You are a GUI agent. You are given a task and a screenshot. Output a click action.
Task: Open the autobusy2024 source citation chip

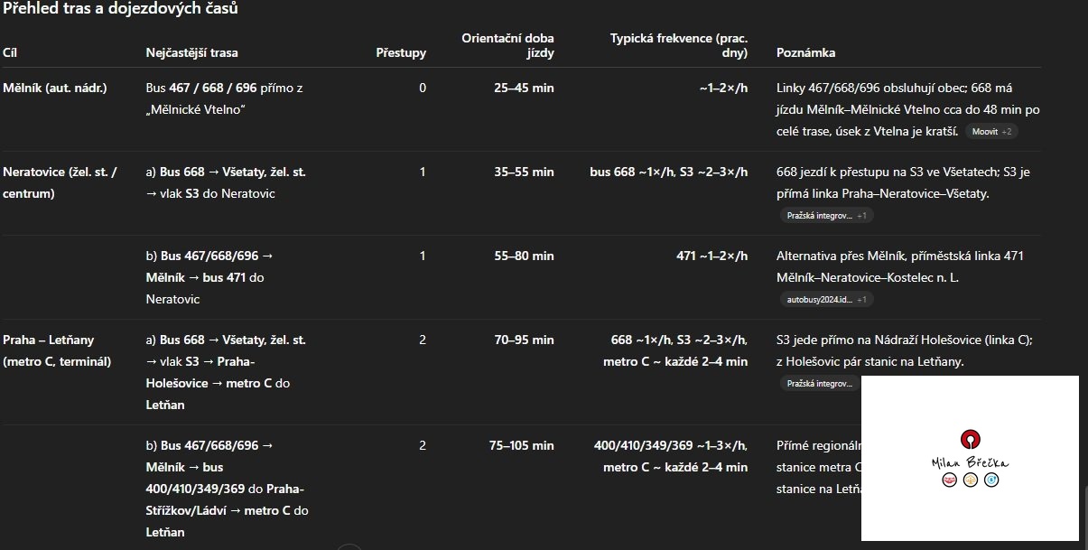825,300
